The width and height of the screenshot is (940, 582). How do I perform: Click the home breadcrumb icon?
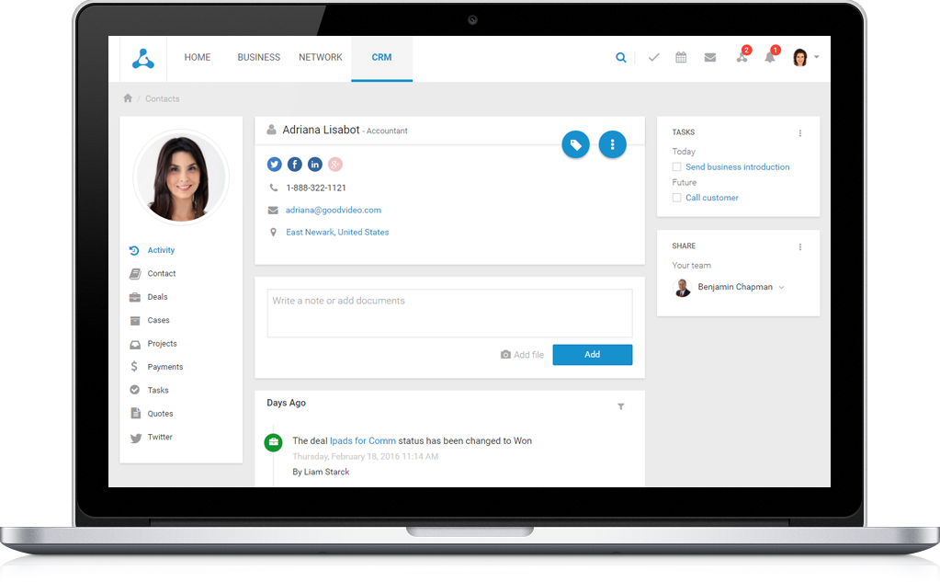click(x=128, y=97)
